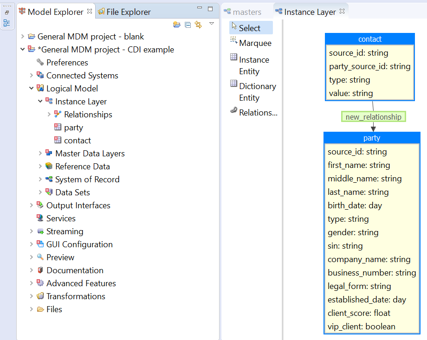The width and height of the screenshot is (427, 340).
Task: Click the open project folder toolbar icon
Action: coord(176,25)
